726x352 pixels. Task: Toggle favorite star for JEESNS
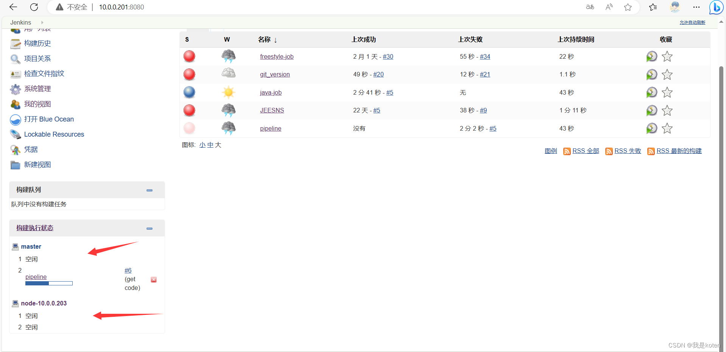coord(667,110)
